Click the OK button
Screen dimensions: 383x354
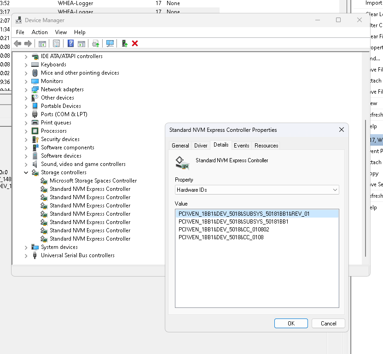tap(291, 324)
